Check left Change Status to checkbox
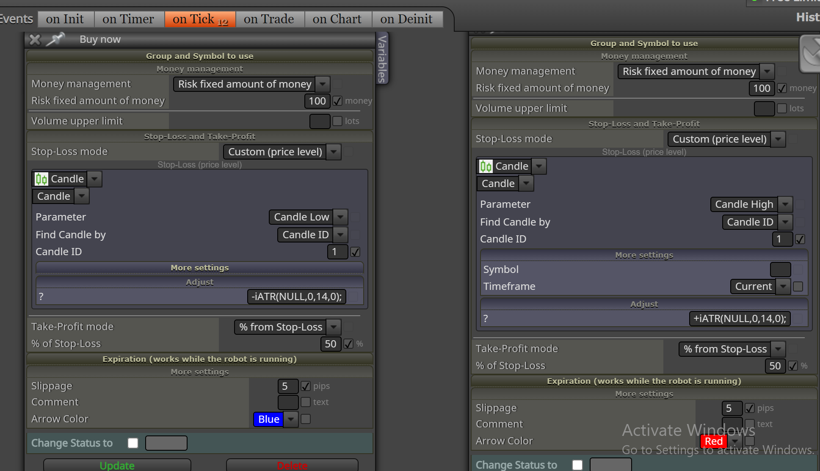The image size is (820, 471). point(133,443)
